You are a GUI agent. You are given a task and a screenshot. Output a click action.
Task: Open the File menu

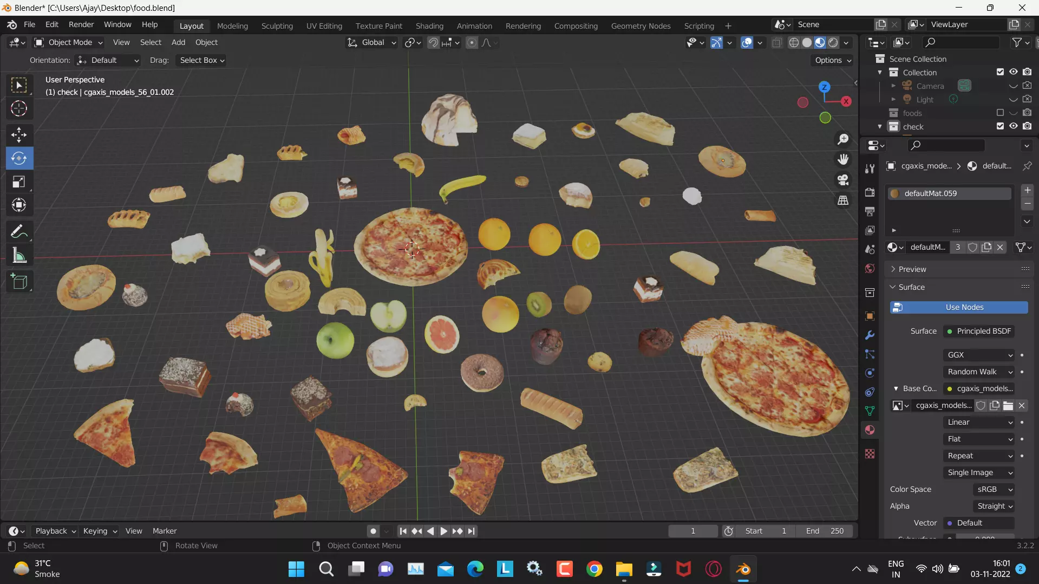[30, 25]
